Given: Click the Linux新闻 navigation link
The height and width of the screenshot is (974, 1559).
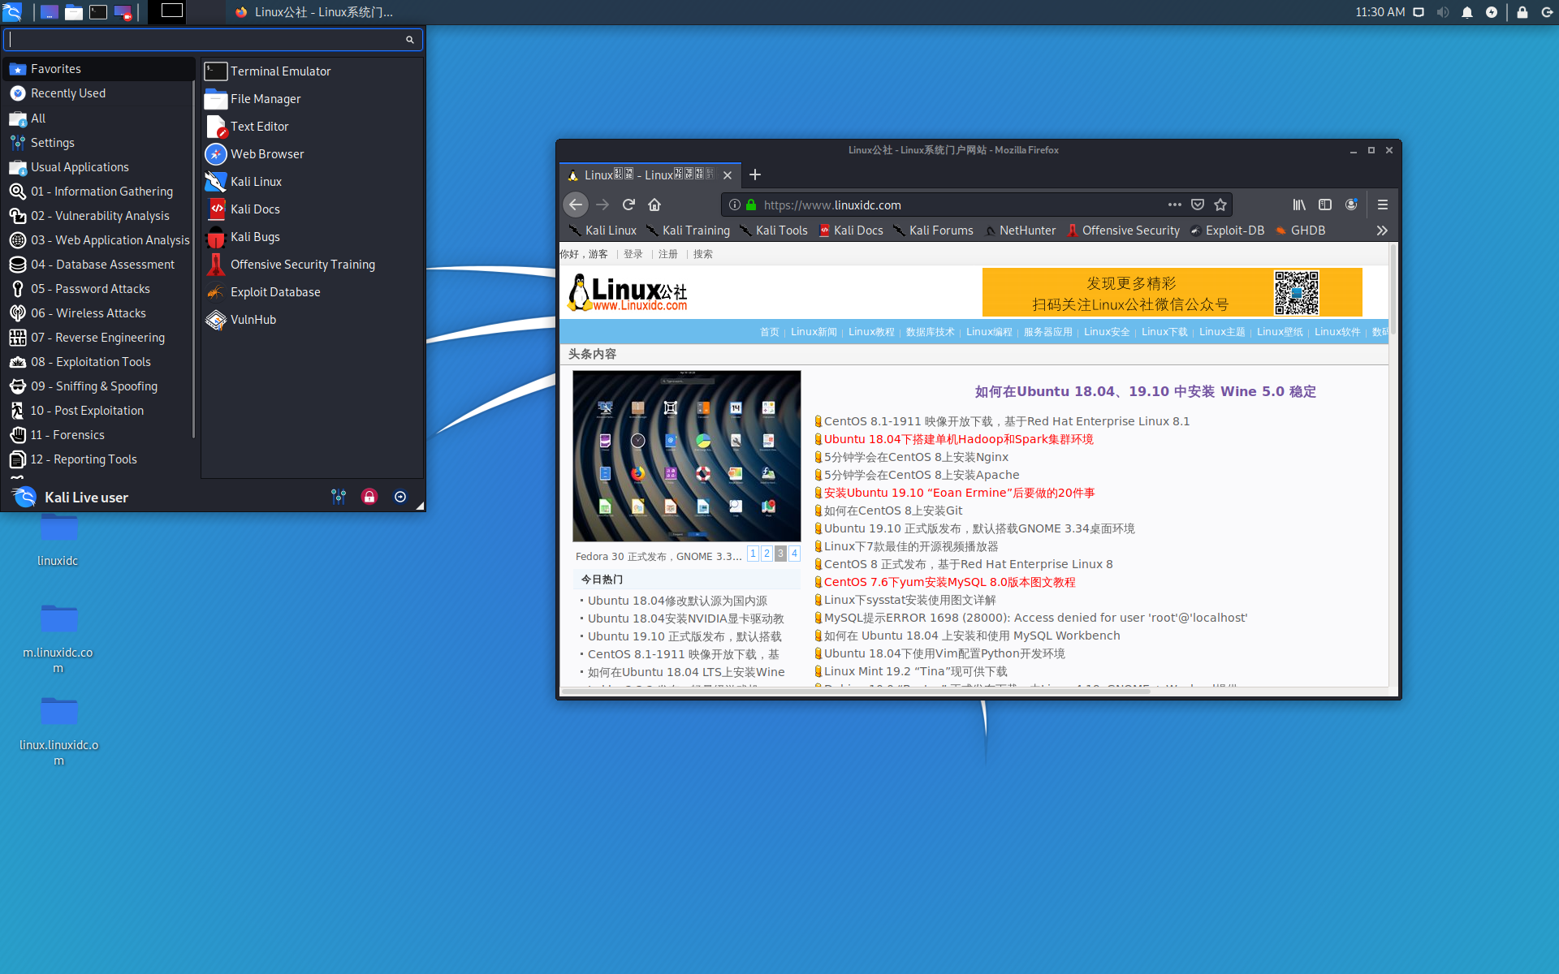Looking at the screenshot, I should pyautogui.click(x=814, y=332).
